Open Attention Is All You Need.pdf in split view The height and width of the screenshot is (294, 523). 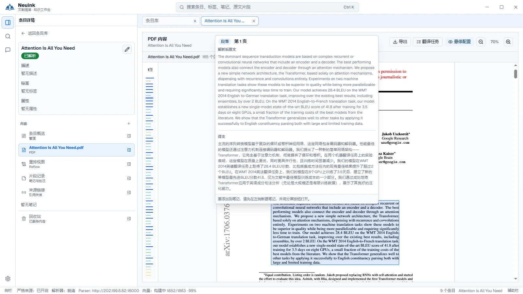129,150
